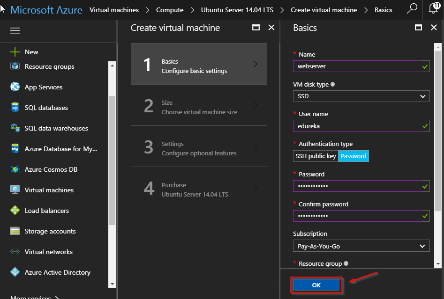Click the Virtual machines monitor icon
Viewport: 444px width, 299px height.
(x=15, y=190)
